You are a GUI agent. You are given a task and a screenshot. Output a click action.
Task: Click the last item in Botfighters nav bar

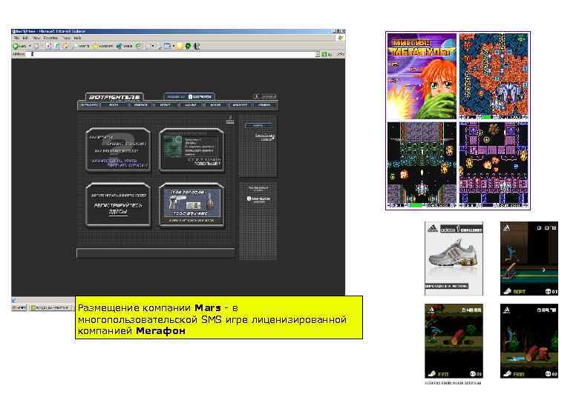(x=264, y=105)
